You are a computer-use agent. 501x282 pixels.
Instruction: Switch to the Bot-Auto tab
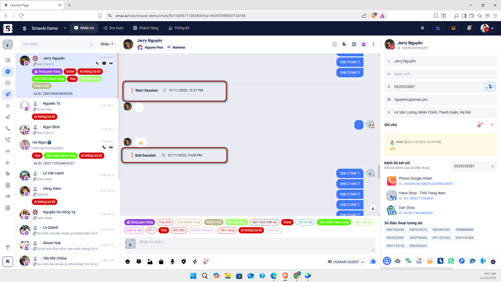click(x=113, y=28)
